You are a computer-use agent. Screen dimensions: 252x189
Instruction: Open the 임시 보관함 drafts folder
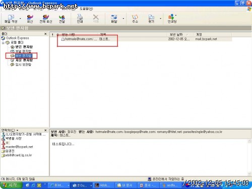(x=23, y=65)
